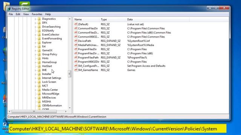Click the ProgramW6432Dir value icon
The height and width of the screenshot is (135, 241).
point(76,61)
